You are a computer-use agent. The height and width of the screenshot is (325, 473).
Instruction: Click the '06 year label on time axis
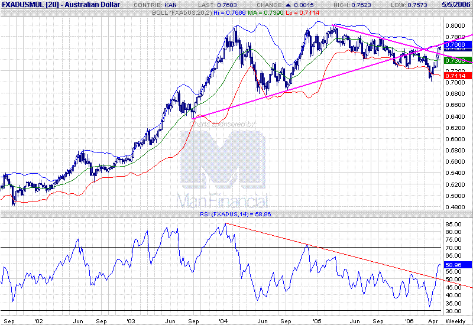coord(409,321)
